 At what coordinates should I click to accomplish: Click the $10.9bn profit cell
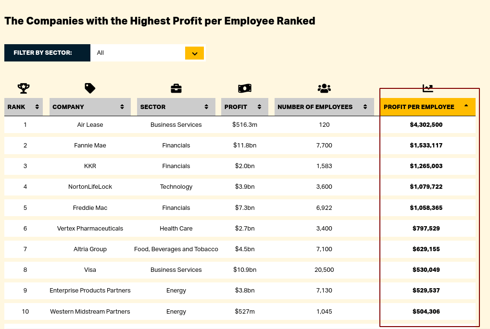pos(245,270)
